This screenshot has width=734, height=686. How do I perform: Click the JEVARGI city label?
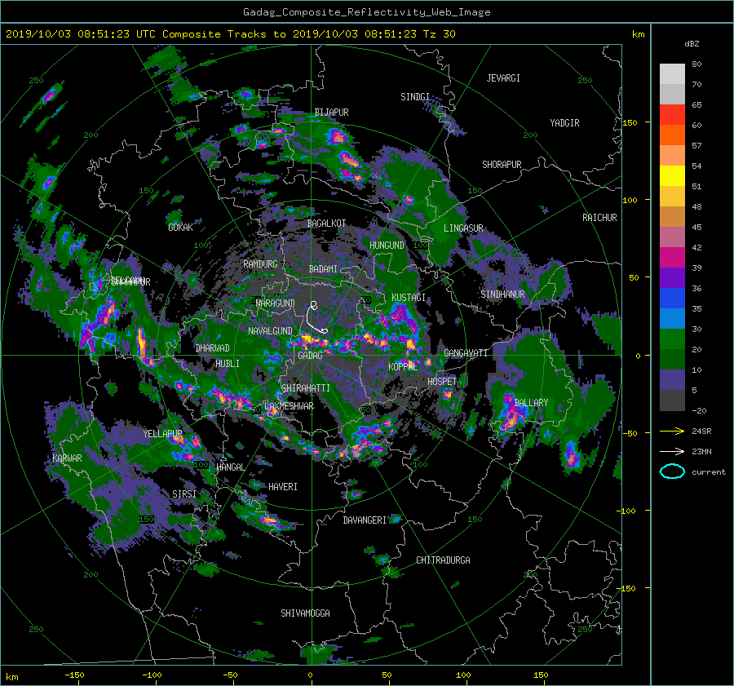point(503,78)
